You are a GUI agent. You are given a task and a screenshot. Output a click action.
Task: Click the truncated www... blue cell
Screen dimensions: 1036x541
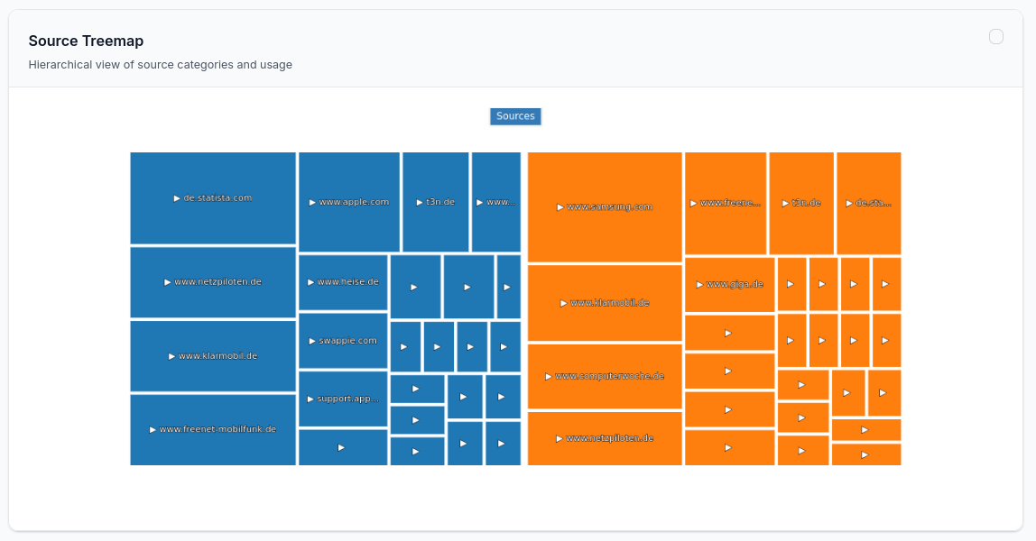[481, 202]
